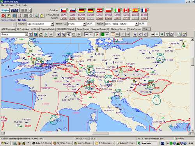Screen dimensions: 195x146
Task: Click the globe icon on the map toolbar
Action: pyautogui.click(x=35, y=34)
